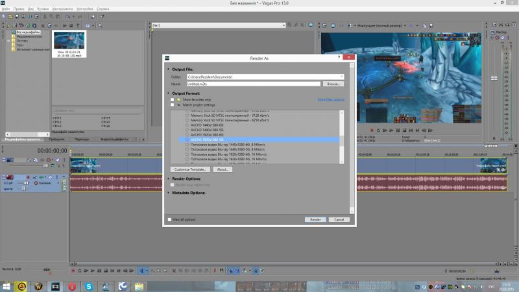Click the Undo arrow in main toolbar
The height and width of the screenshot is (292, 519).
point(67,16)
